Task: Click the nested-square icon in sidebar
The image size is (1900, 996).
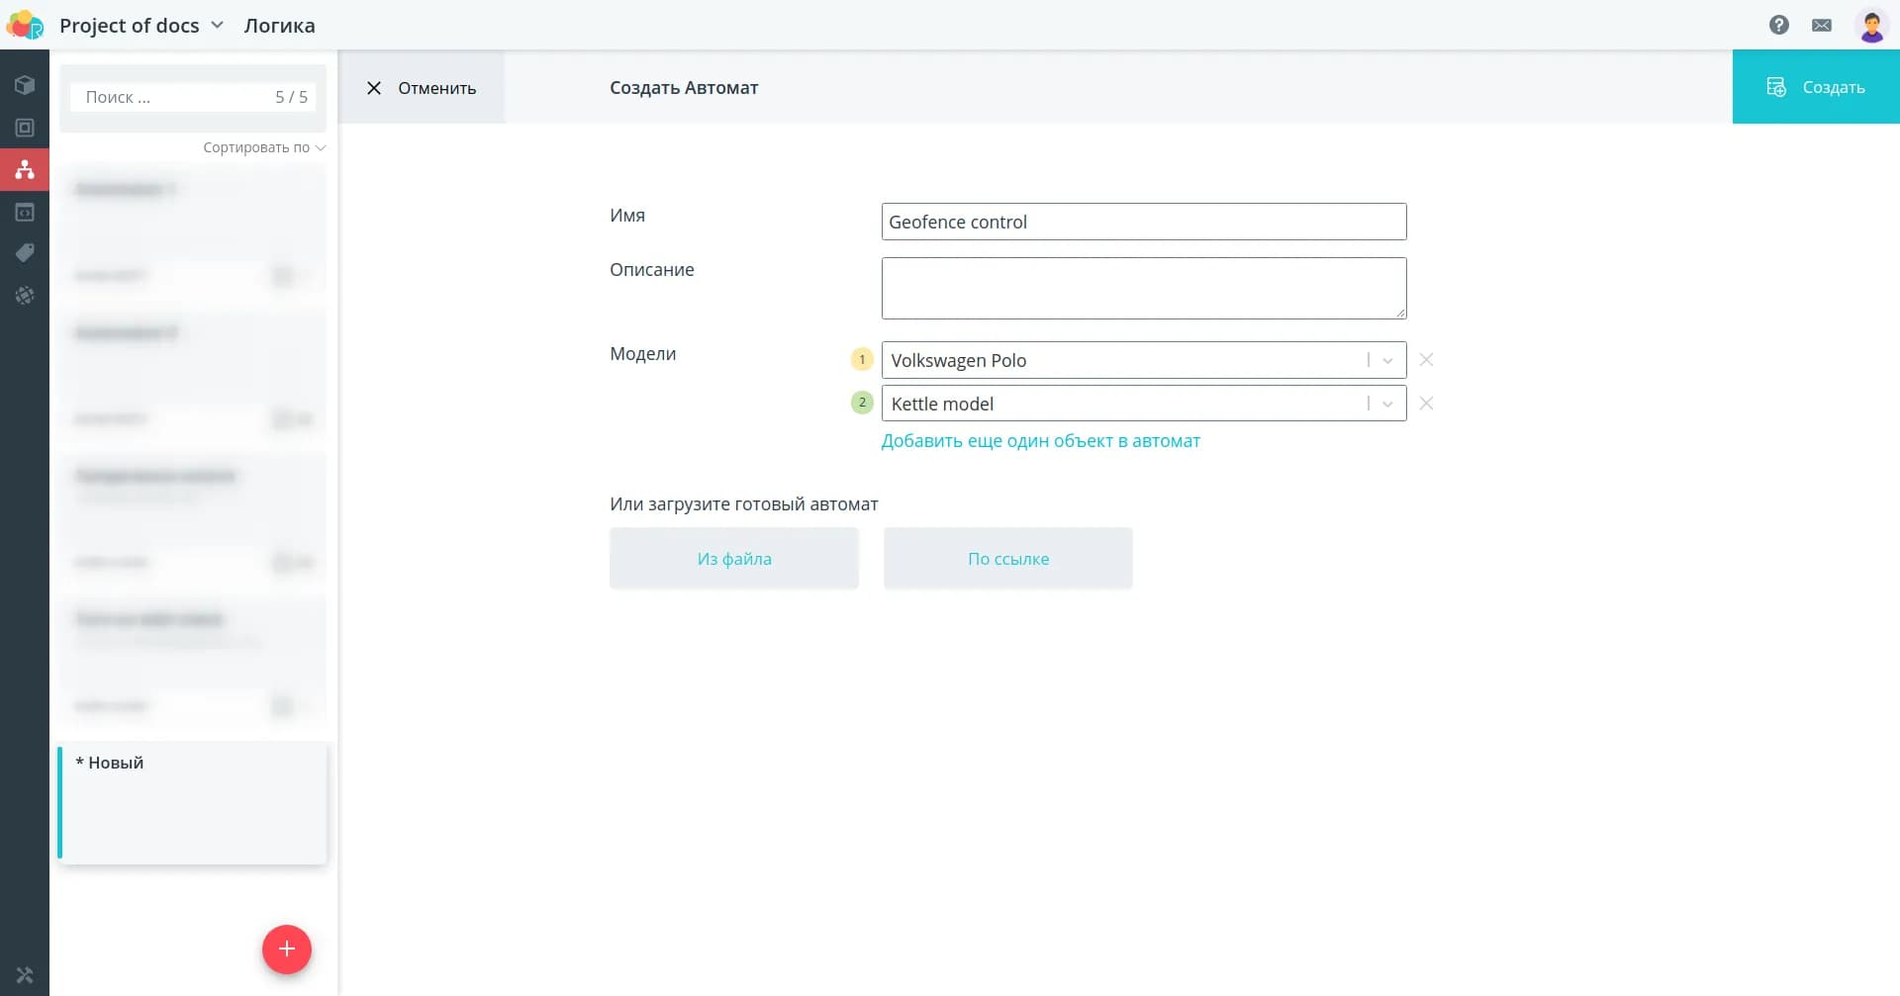Action: point(25,128)
